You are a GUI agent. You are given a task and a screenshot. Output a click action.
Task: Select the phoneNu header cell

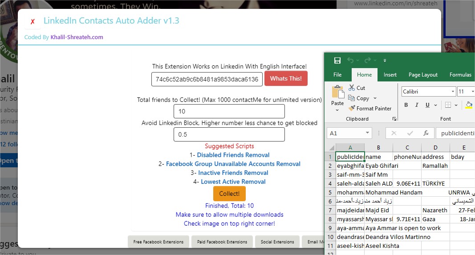pyautogui.click(x=407, y=157)
